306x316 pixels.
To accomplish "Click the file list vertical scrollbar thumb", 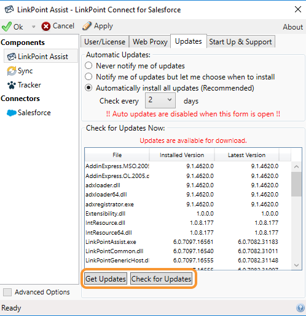I will (296, 184).
